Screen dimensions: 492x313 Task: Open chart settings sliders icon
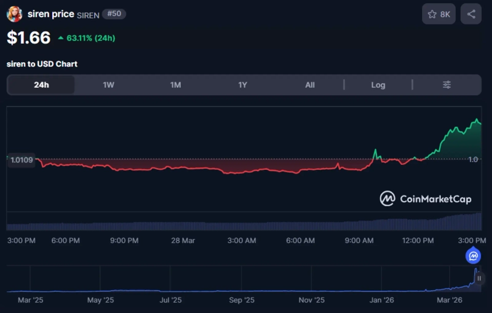[447, 85]
